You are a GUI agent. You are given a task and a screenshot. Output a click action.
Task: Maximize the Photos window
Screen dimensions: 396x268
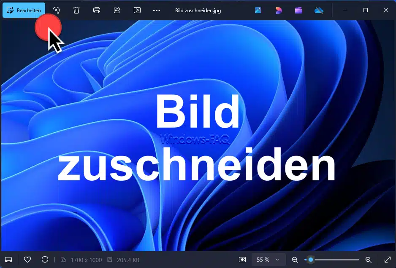pyautogui.click(x=366, y=10)
